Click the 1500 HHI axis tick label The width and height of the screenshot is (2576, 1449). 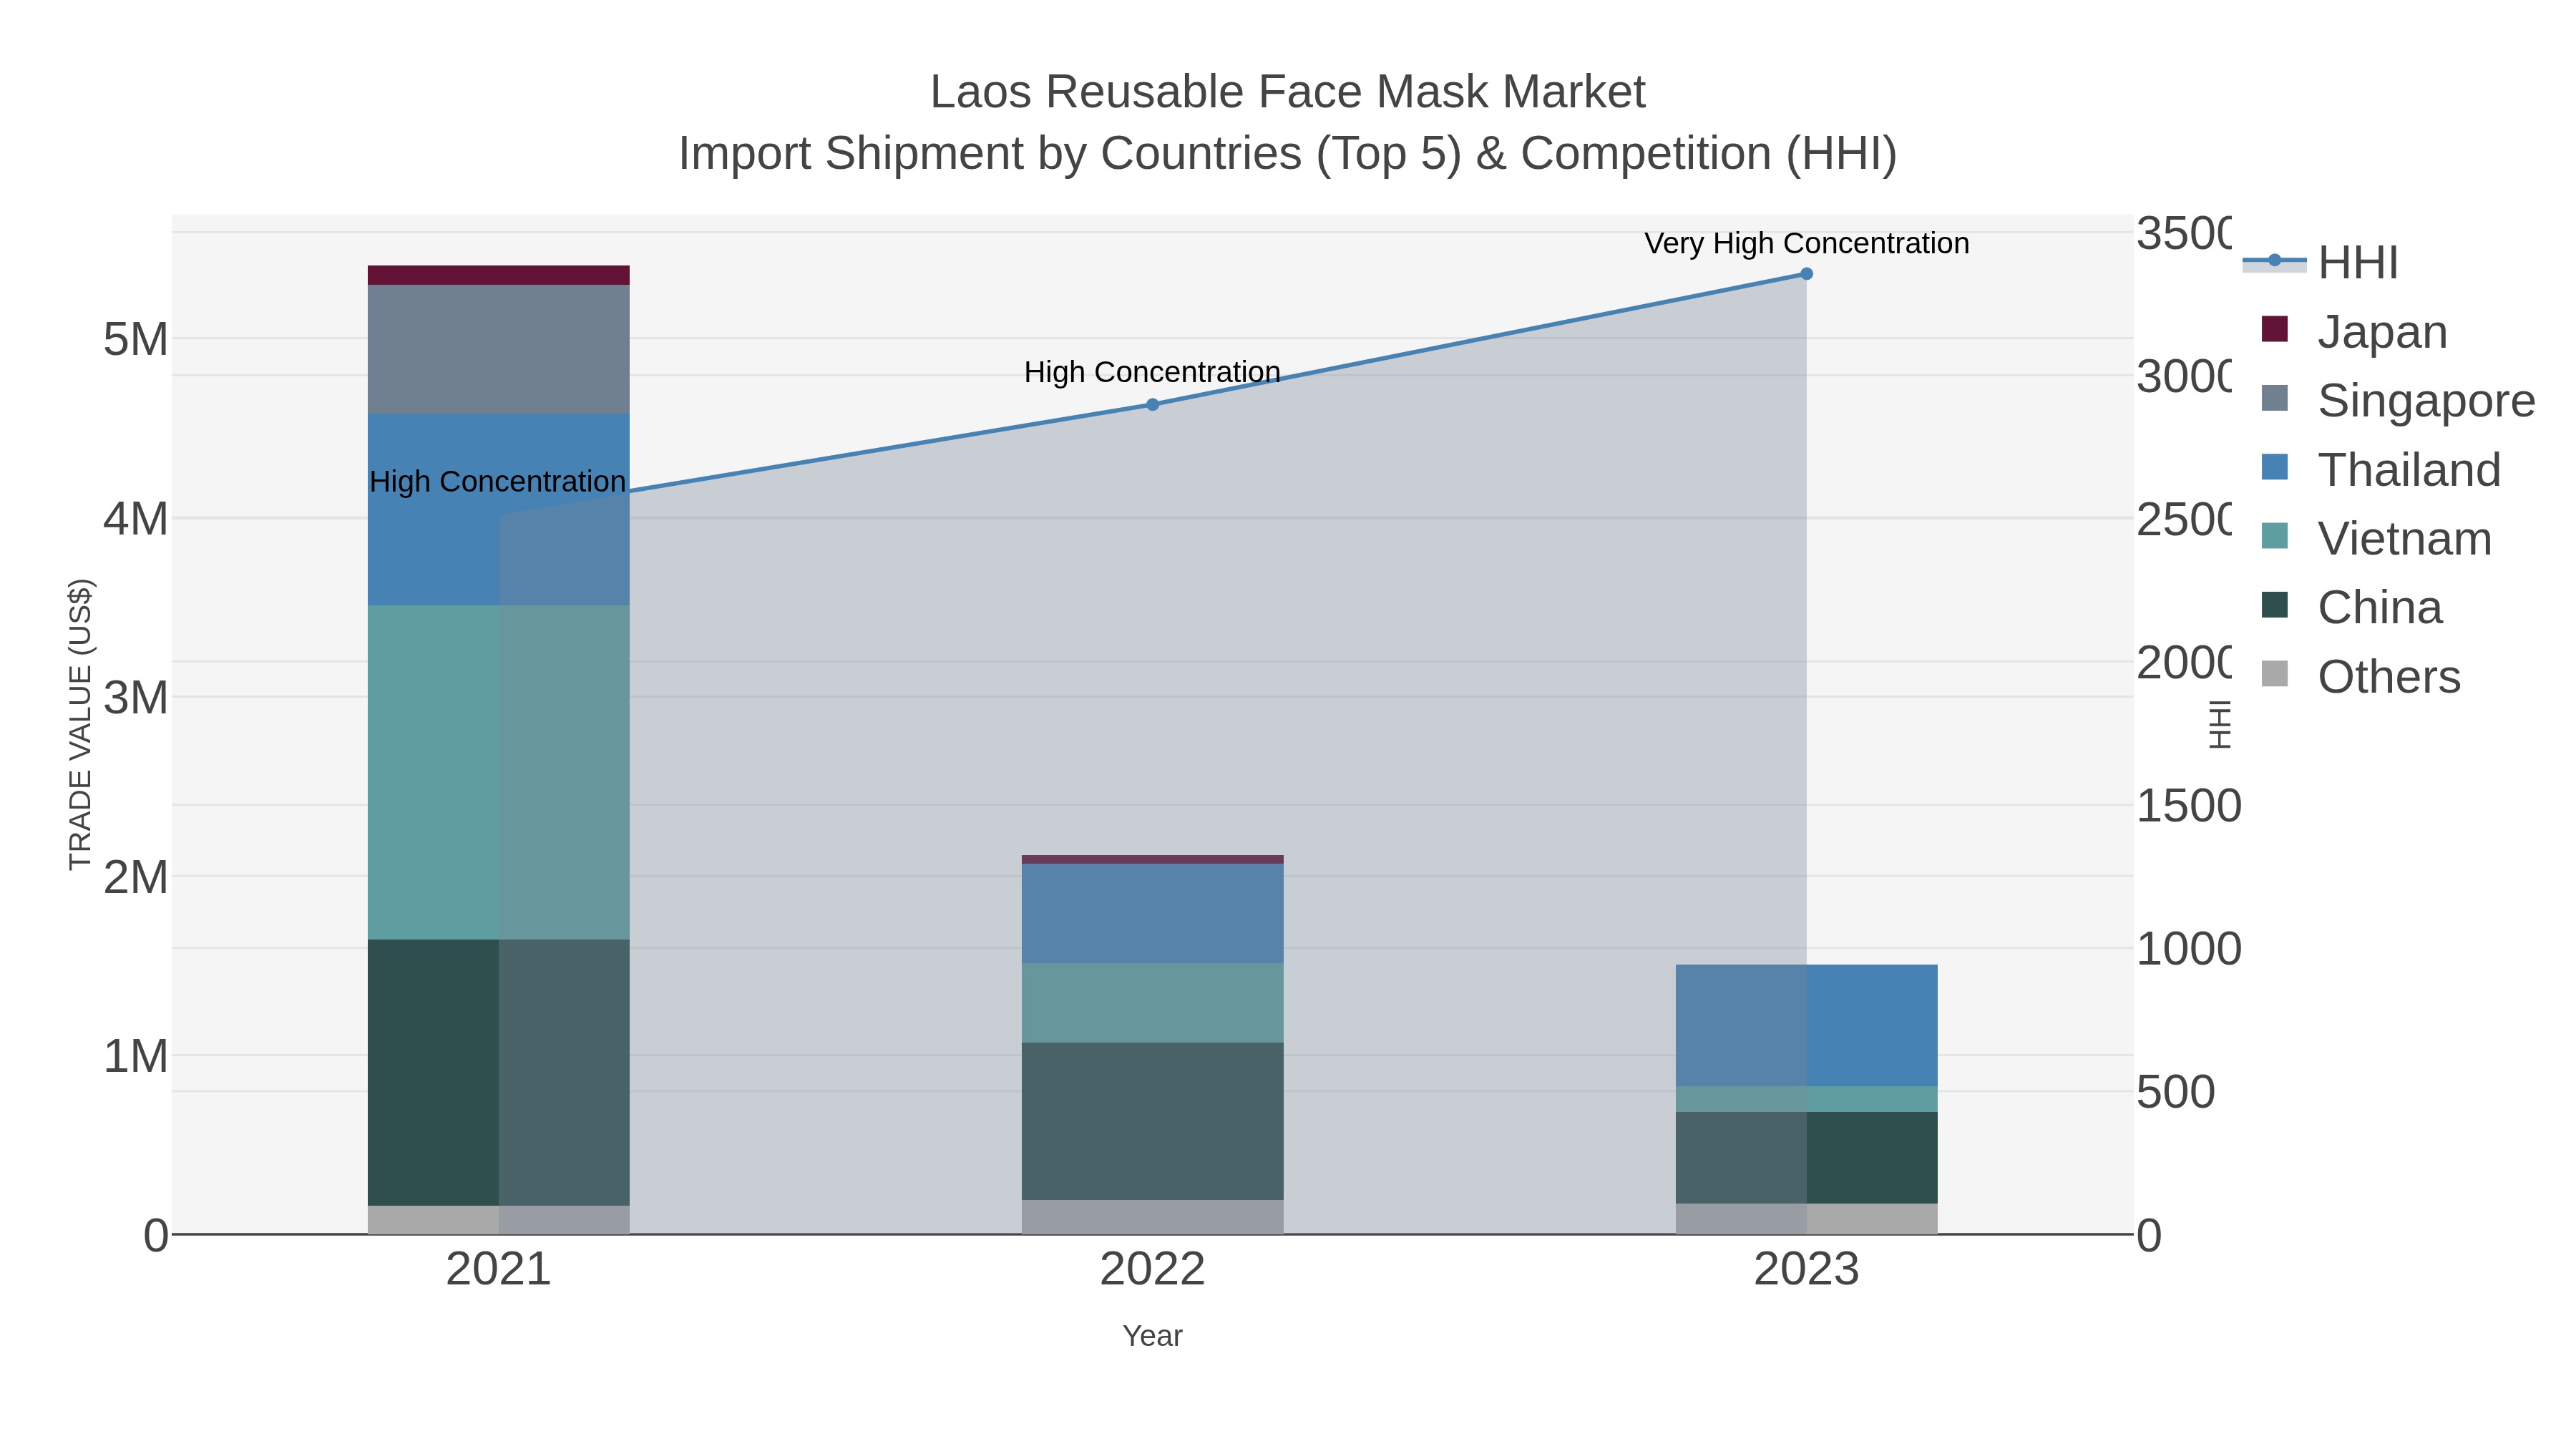tap(2188, 806)
